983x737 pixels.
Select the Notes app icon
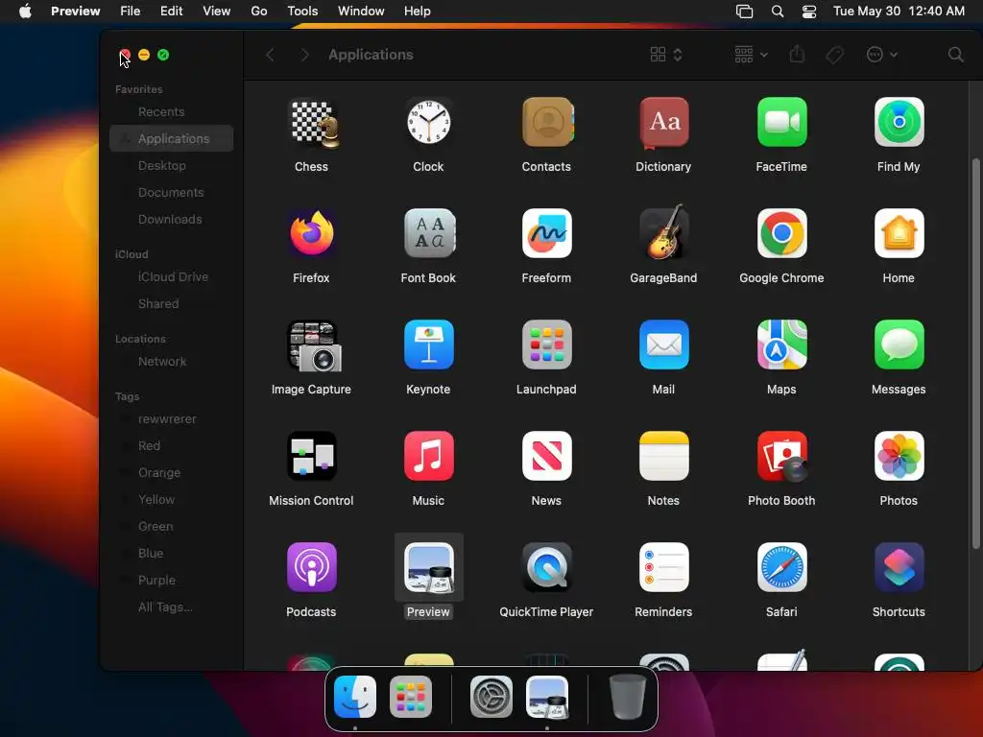click(663, 456)
